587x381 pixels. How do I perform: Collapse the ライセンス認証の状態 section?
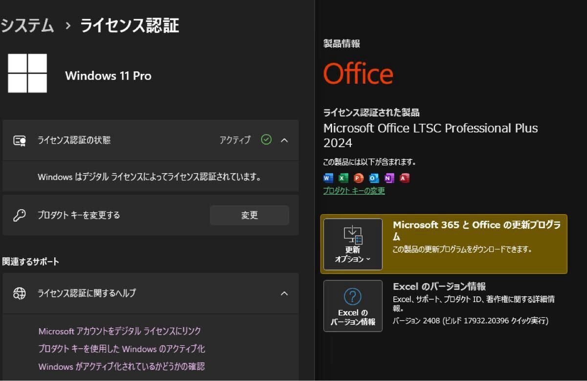pos(284,140)
